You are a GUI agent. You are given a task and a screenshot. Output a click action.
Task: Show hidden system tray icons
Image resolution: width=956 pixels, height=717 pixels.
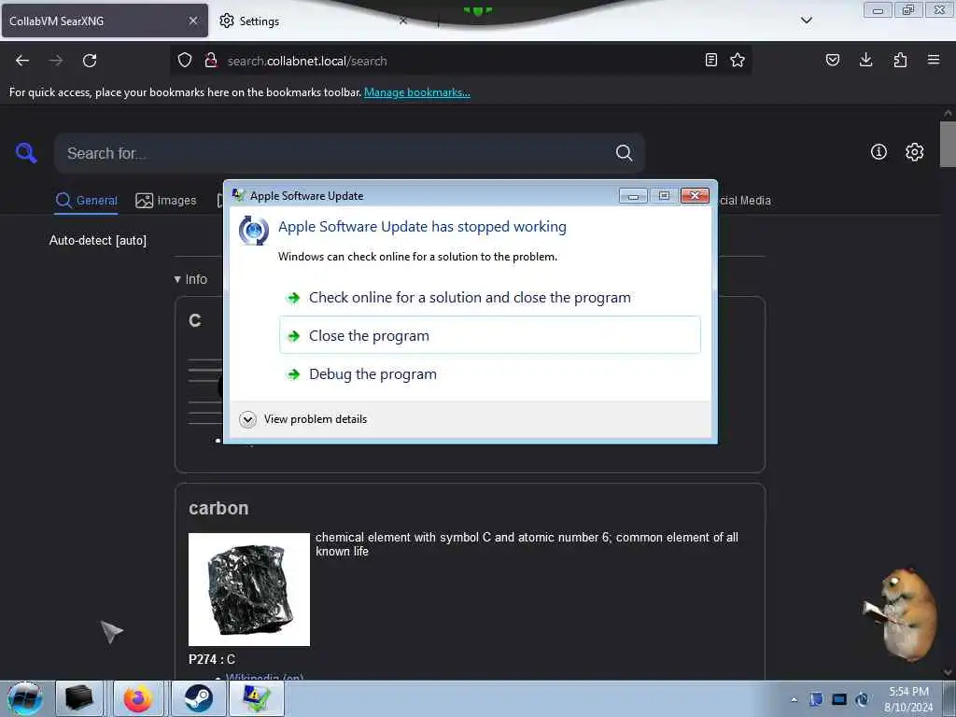tap(794, 699)
